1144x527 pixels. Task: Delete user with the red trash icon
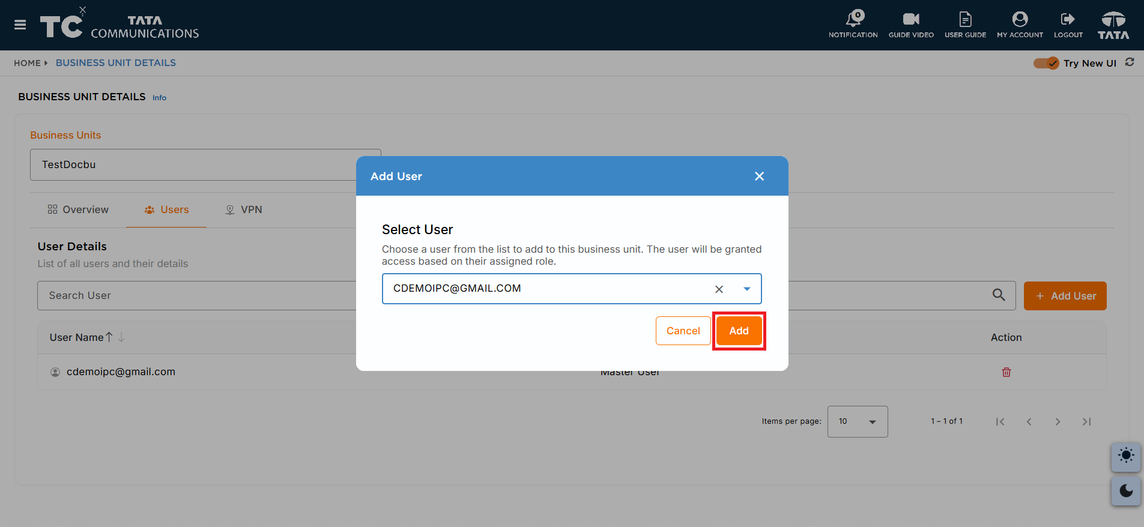(x=1006, y=372)
